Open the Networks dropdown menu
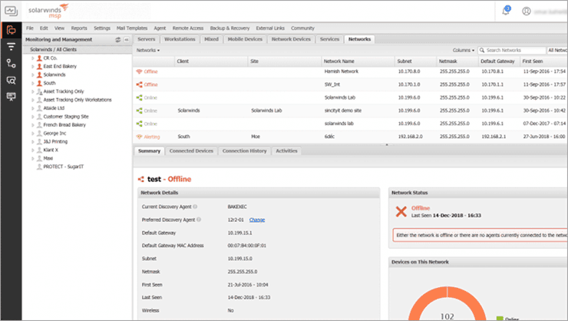568x321 pixels. [148, 51]
